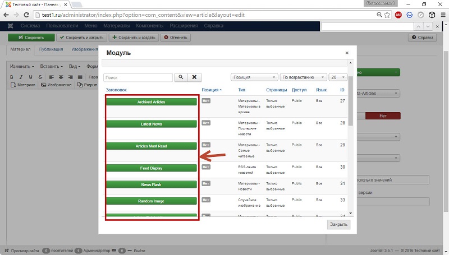Open the Расширения admin menu
This screenshot has height=255, width=449.
[184, 26]
